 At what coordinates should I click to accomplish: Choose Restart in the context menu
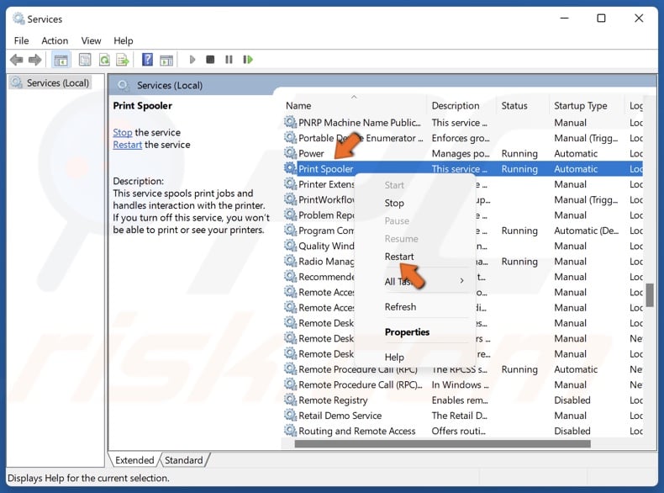399,257
